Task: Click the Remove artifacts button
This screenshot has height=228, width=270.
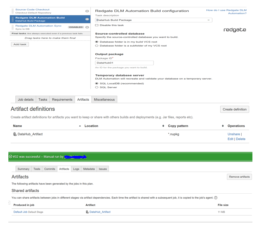Action: coord(239,177)
